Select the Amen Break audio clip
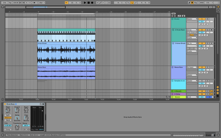 pyautogui.click(x=66, y=54)
